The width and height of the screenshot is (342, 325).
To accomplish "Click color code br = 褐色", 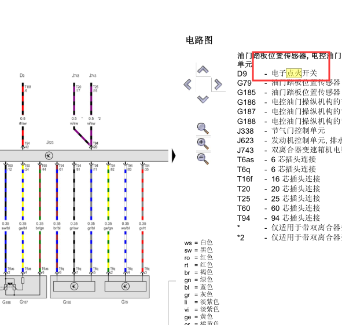I will click(x=198, y=273).
